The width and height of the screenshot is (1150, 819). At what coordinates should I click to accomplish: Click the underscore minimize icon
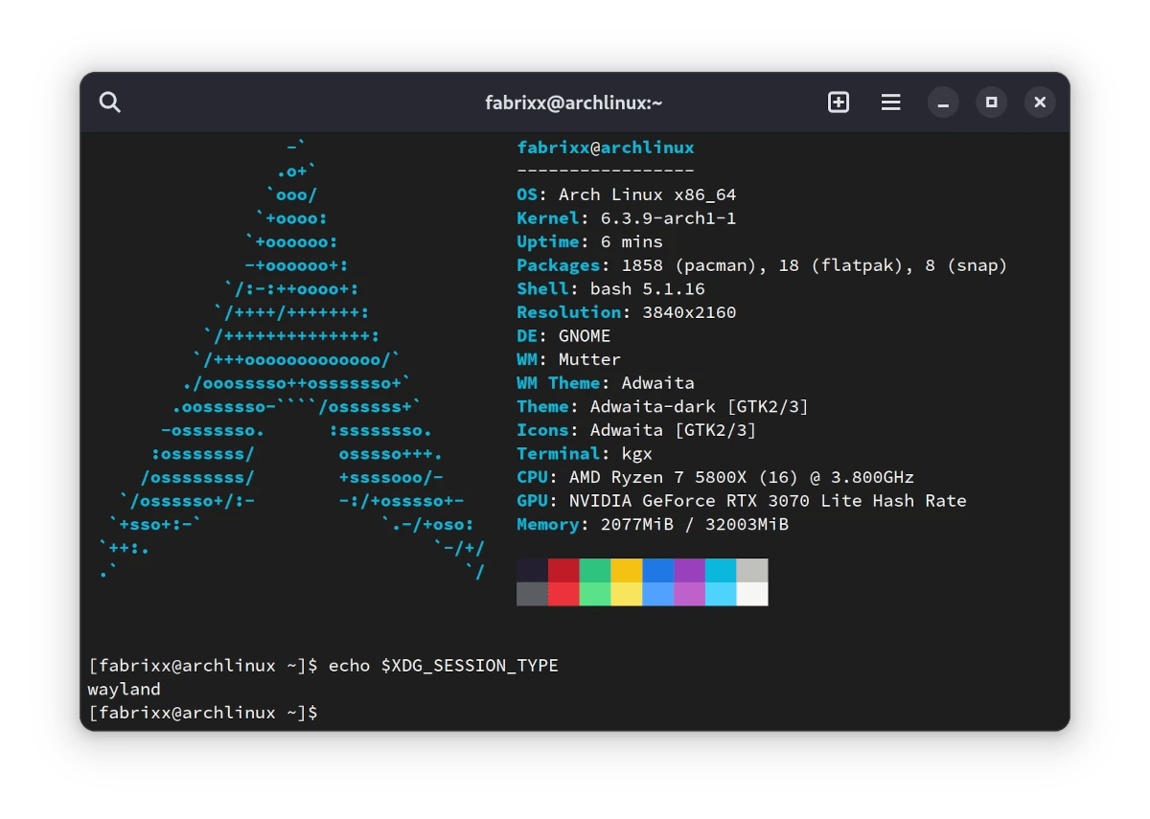(x=943, y=102)
